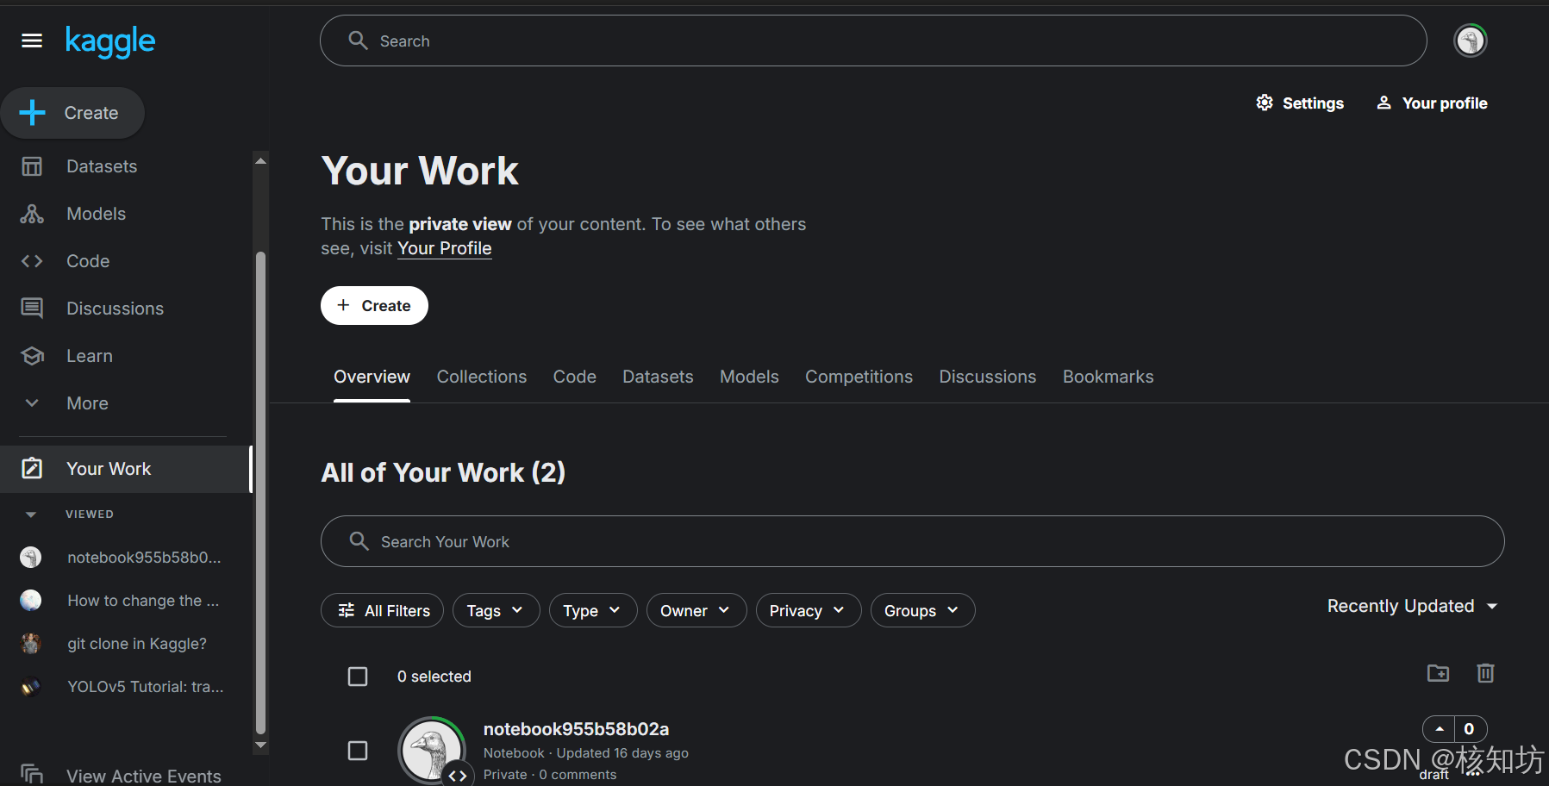The height and width of the screenshot is (786, 1549).
Task: Open the Type filter dropdown
Action: (x=593, y=610)
